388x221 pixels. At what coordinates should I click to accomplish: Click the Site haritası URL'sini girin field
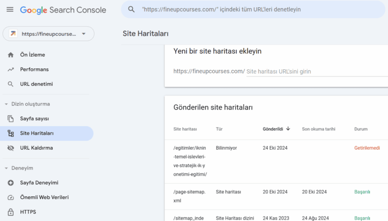coord(317,71)
